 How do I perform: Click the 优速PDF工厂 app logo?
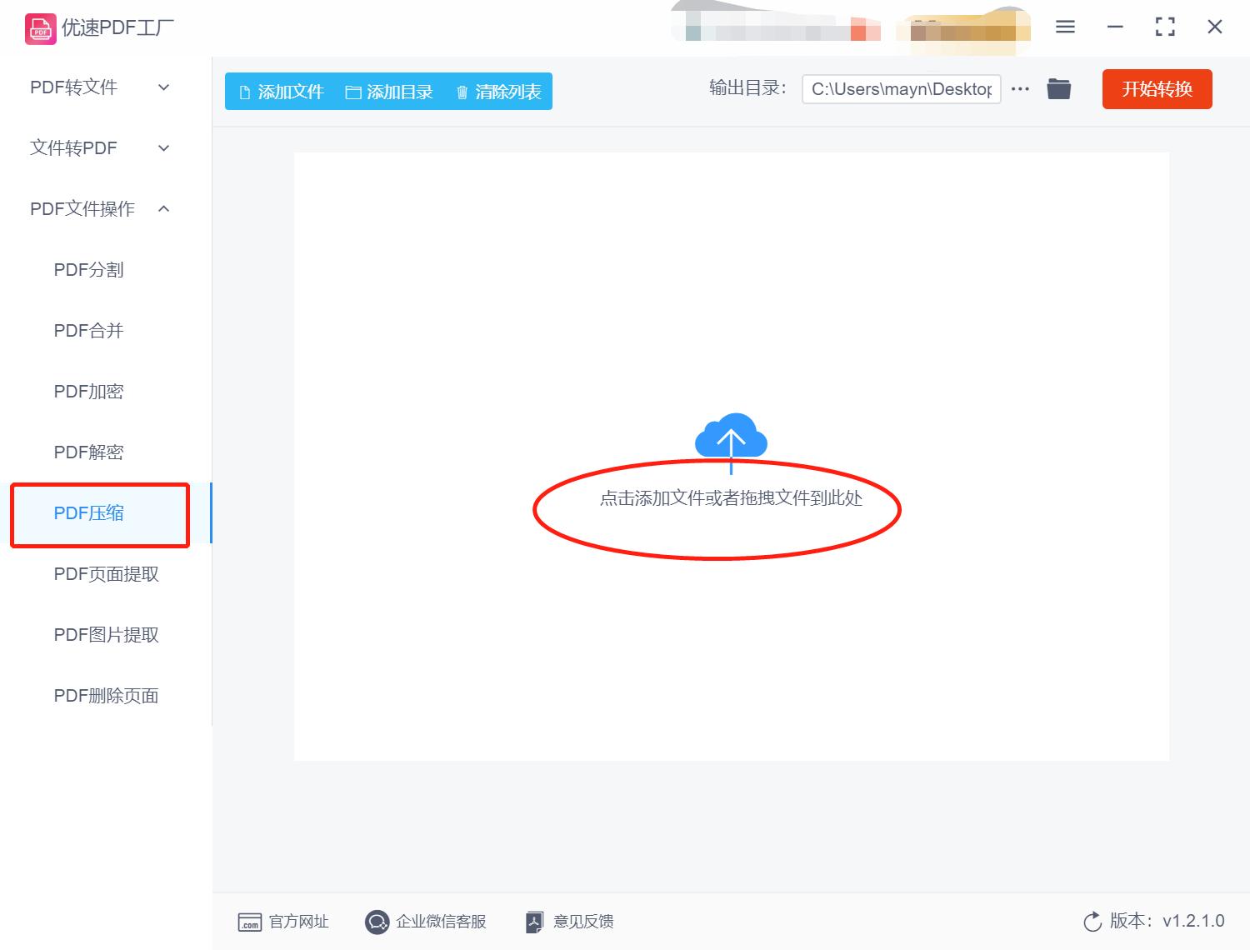[x=39, y=27]
